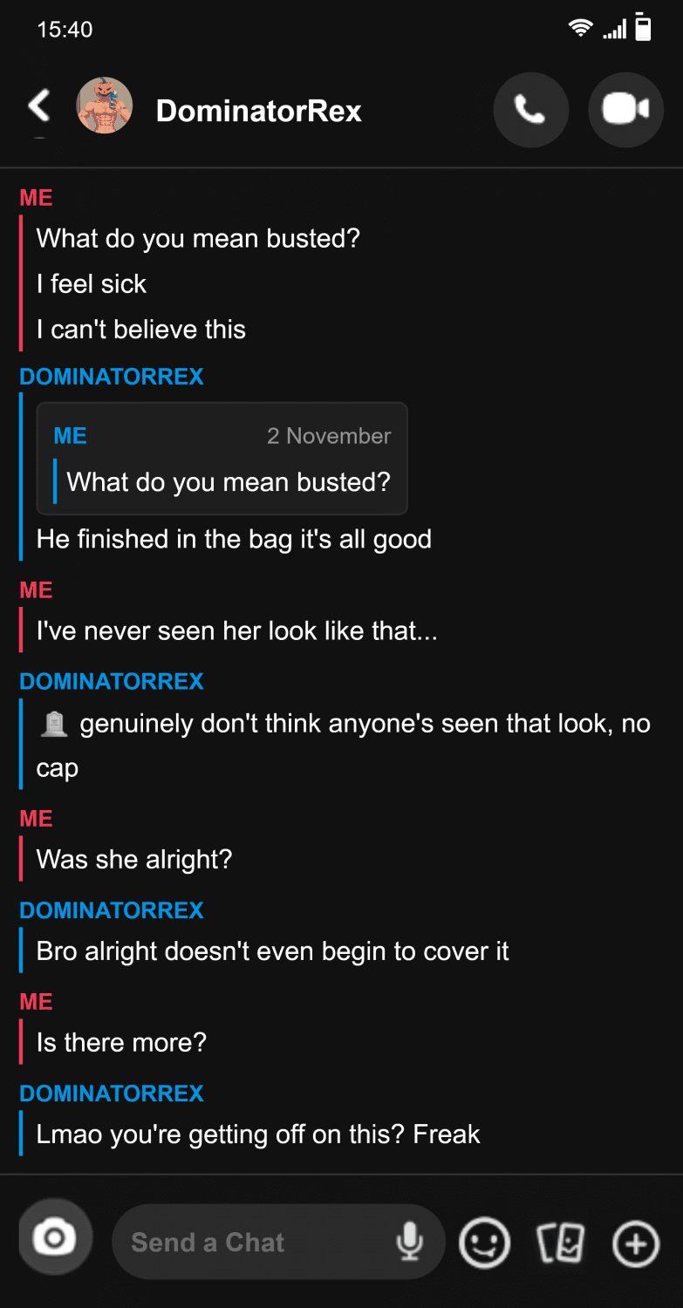Open DominatorRex profile avatar
The height and width of the screenshot is (1308, 683).
105,106
